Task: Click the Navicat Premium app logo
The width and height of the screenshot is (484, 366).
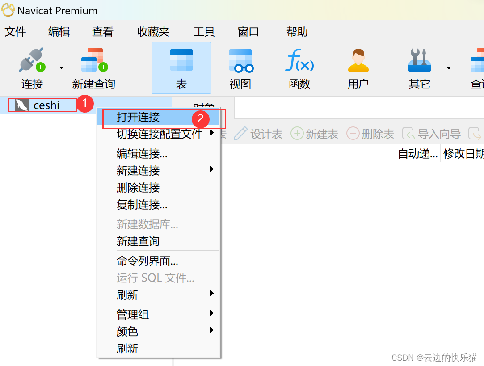Action: (8, 10)
